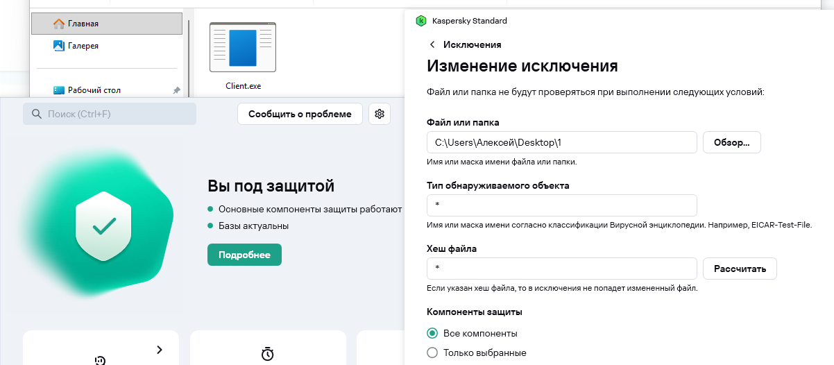Click the Вы под защитой heading
This screenshot has height=365, width=834.
(x=271, y=186)
